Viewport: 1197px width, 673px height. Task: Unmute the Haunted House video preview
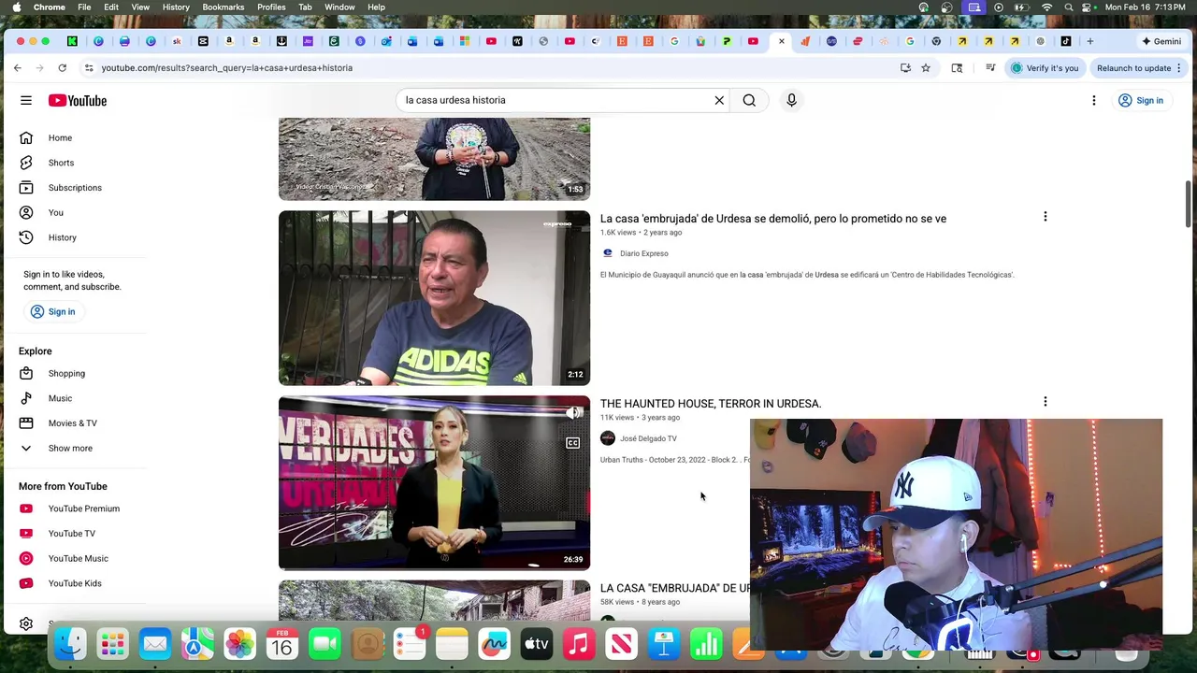(572, 412)
